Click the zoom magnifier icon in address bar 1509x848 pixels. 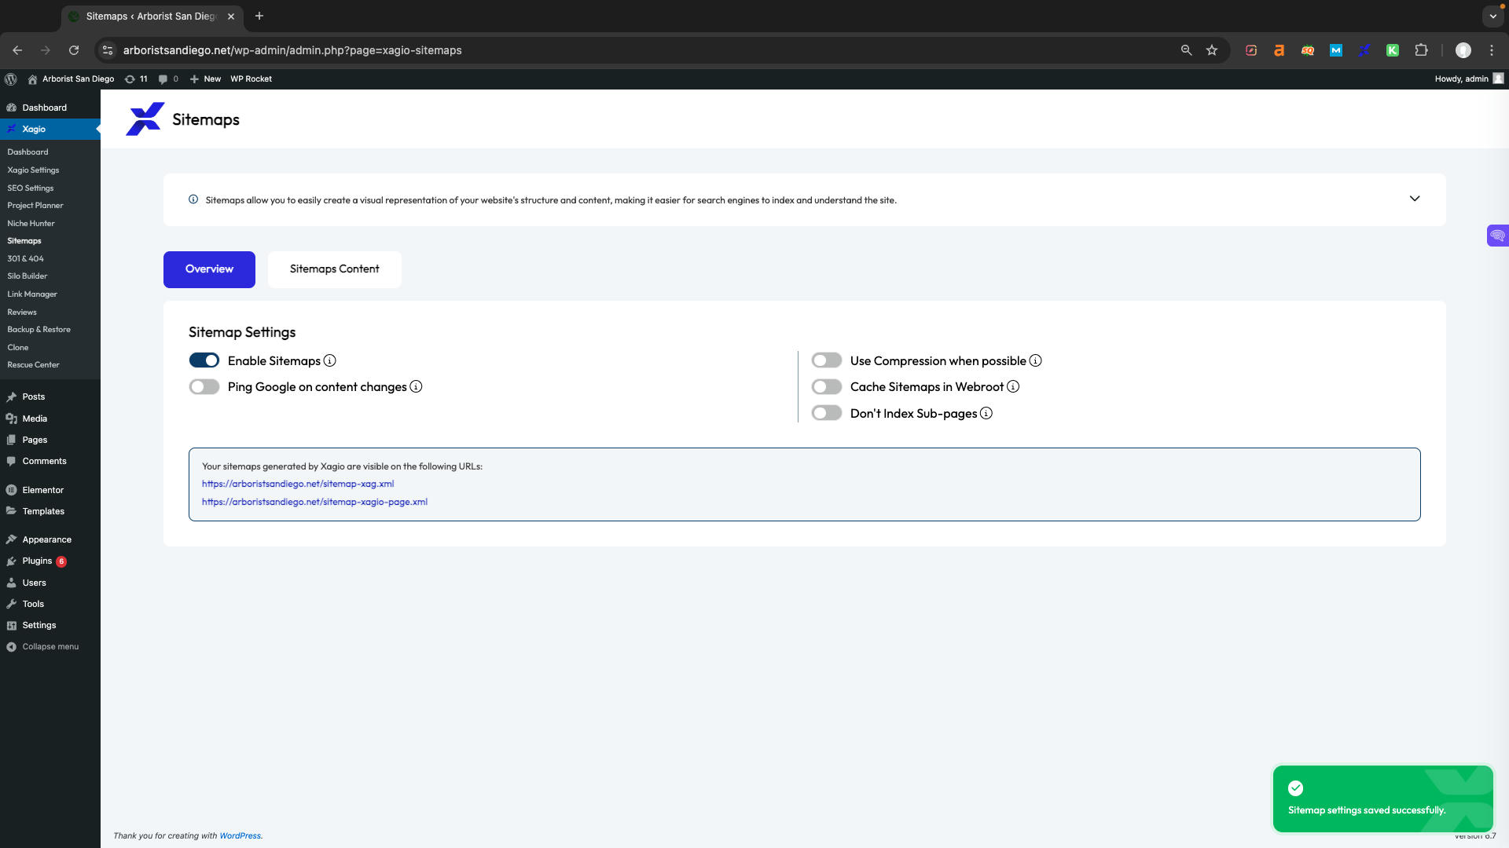click(1187, 50)
